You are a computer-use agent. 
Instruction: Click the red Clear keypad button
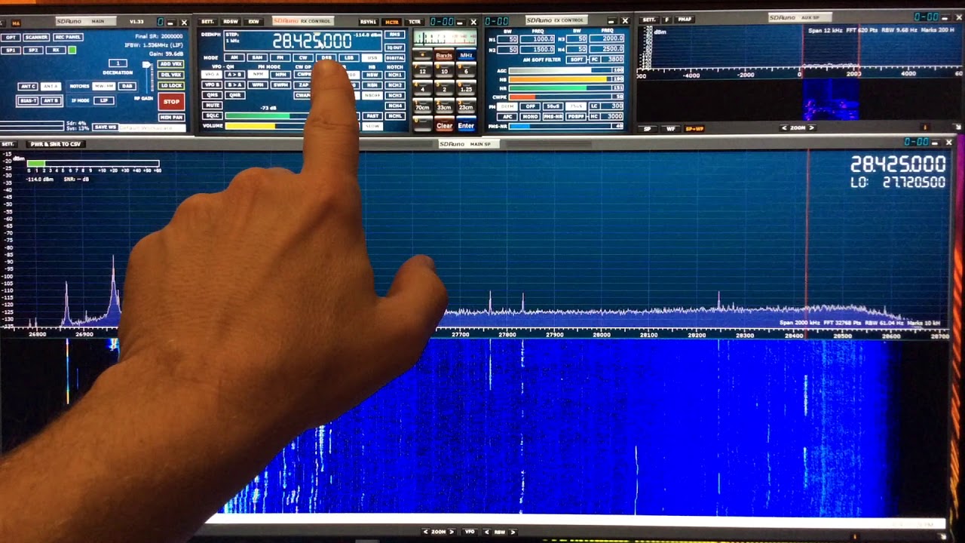444,124
